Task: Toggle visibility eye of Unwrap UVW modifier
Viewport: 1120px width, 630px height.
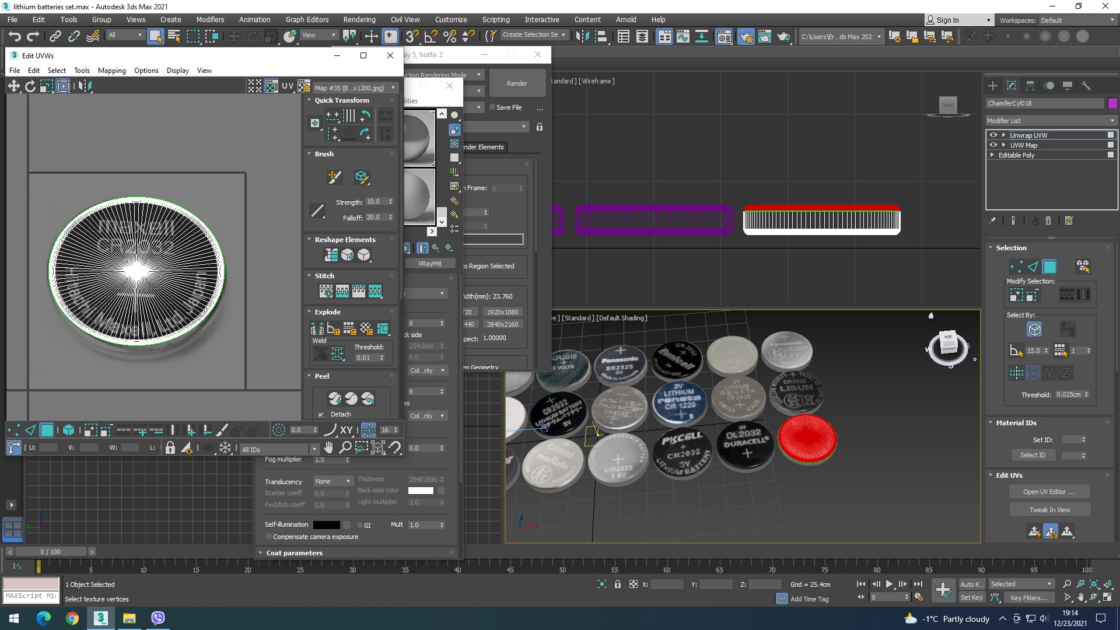Action: pyautogui.click(x=993, y=135)
